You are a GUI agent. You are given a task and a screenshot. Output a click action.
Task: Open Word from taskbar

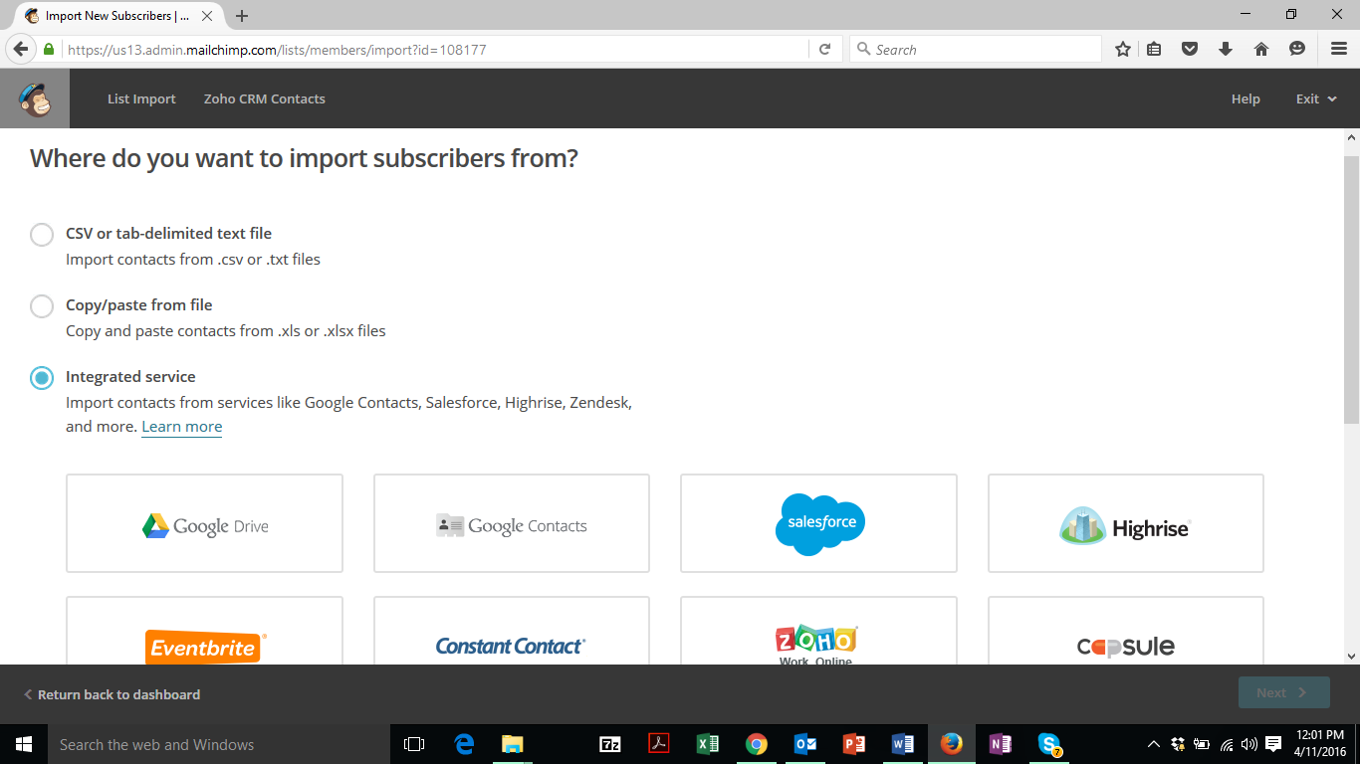903,744
